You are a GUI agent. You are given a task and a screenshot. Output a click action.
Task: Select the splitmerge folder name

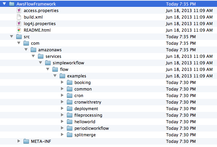tap(85, 135)
